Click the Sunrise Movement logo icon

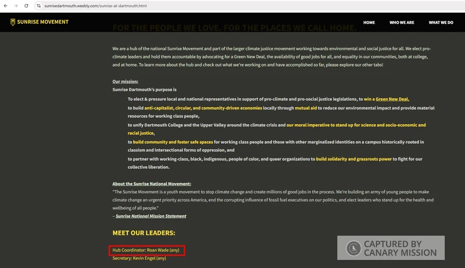click(13, 22)
